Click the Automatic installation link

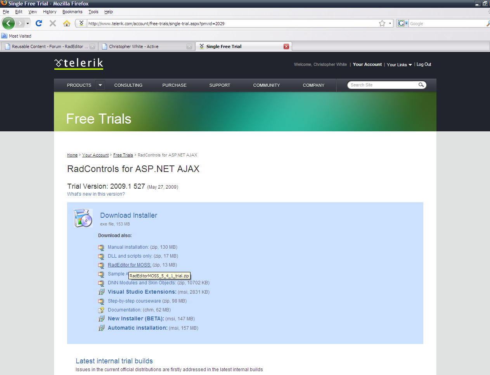[138, 328]
